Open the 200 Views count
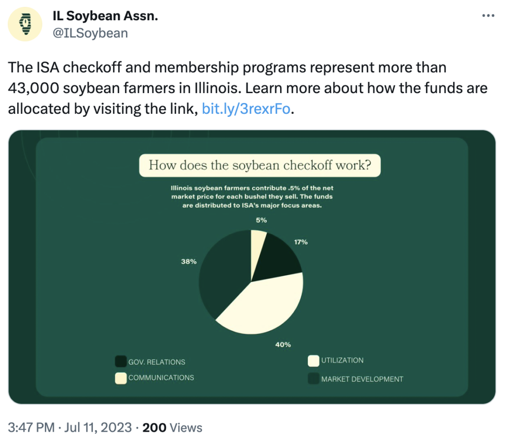This screenshot has height=444, width=505. coord(172,428)
